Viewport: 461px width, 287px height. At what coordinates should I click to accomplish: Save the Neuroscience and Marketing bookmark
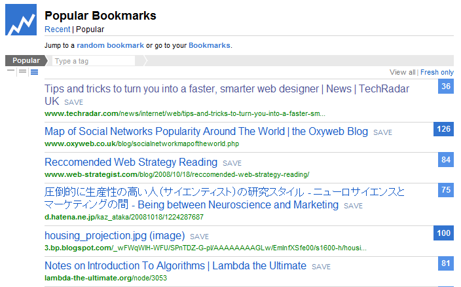click(353, 206)
